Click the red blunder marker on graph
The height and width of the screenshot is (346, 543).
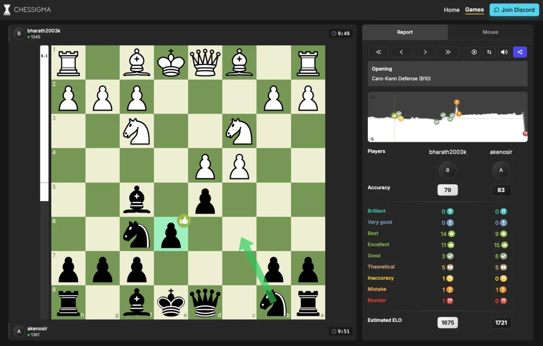525,134
